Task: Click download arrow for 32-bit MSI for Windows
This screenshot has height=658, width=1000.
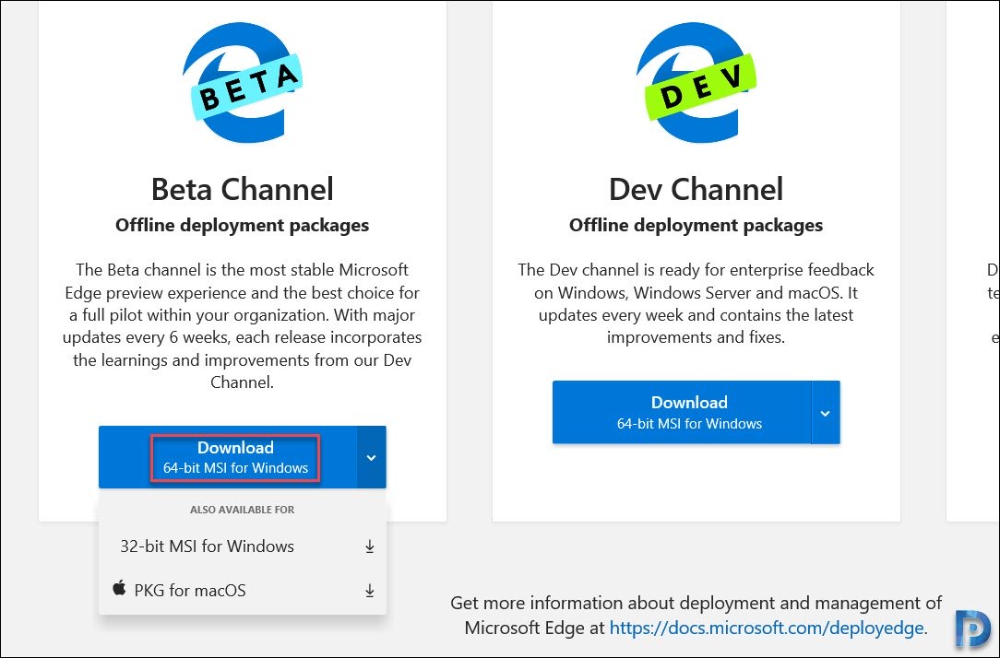Action: coord(369,546)
